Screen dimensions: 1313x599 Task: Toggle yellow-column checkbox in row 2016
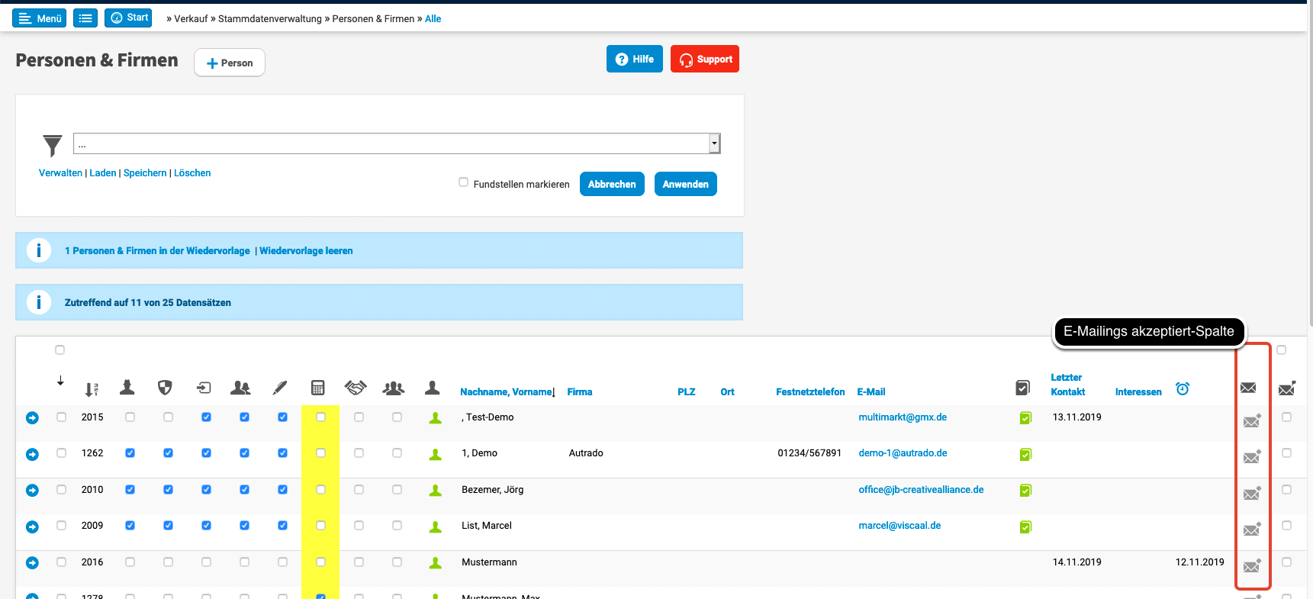coord(321,562)
